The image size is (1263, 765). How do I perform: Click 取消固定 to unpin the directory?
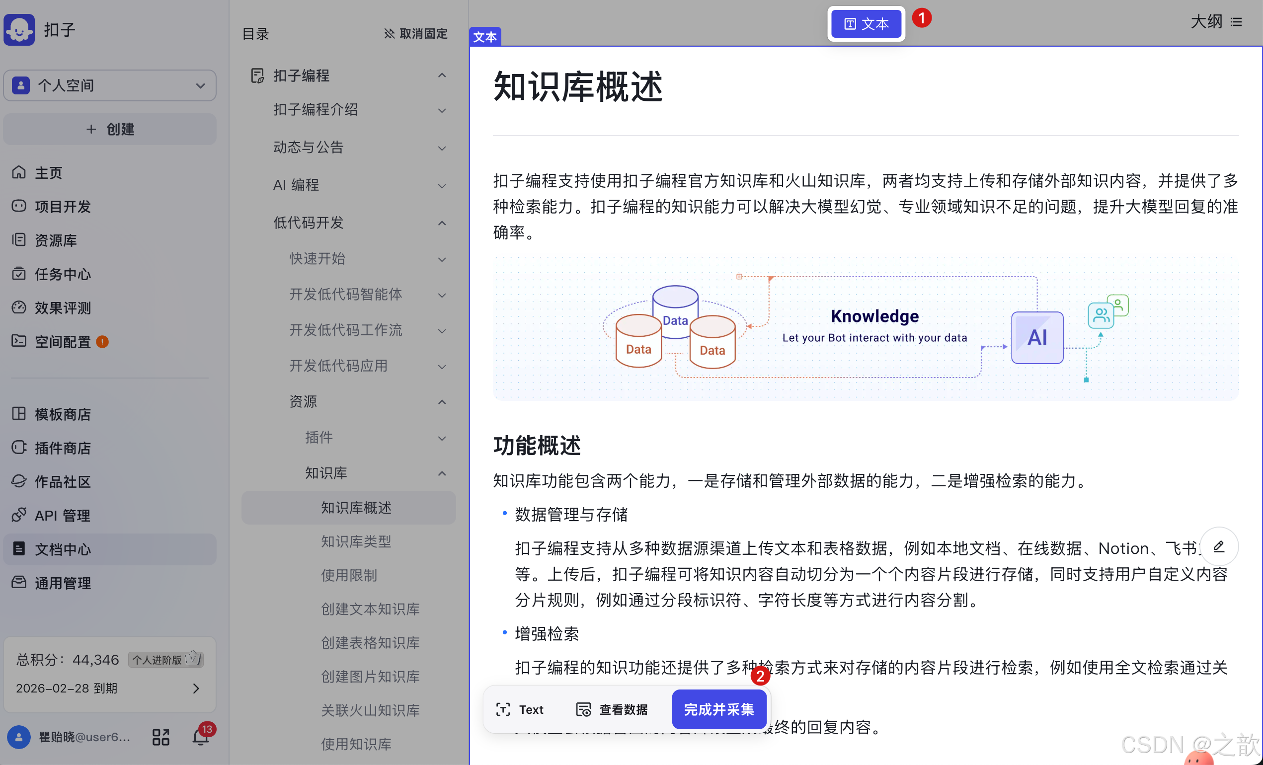(x=415, y=34)
